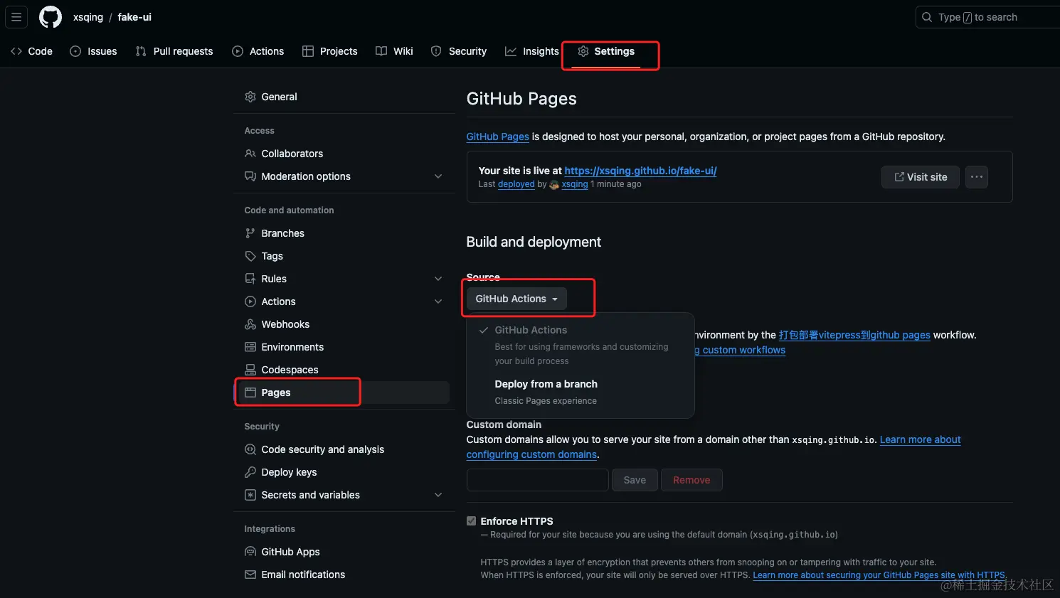The width and height of the screenshot is (1060, 598).
Task: Expand the Secrets and variables chevron
Action: 438,495
